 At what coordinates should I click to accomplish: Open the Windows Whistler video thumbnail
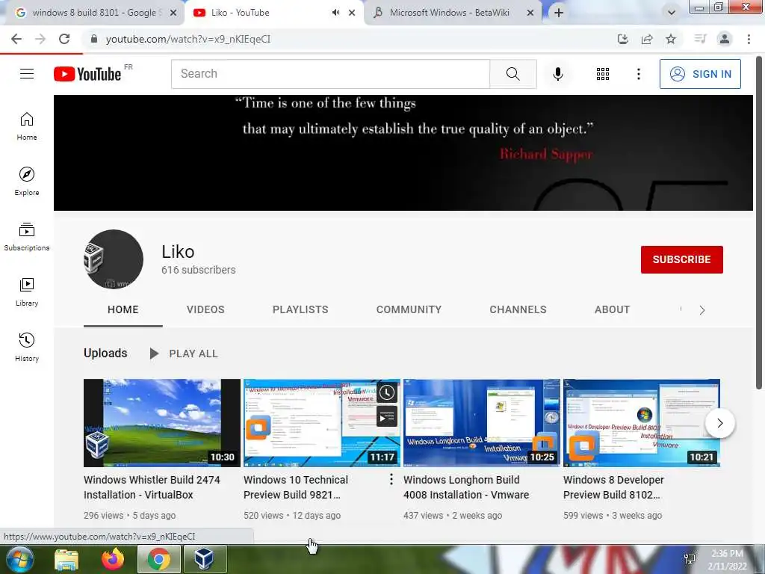coord(162,423)
